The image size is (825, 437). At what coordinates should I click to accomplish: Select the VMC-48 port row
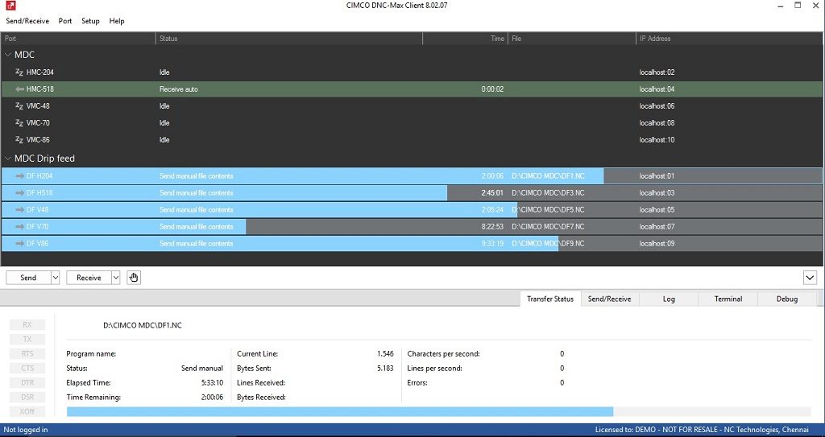pos(412,106)
